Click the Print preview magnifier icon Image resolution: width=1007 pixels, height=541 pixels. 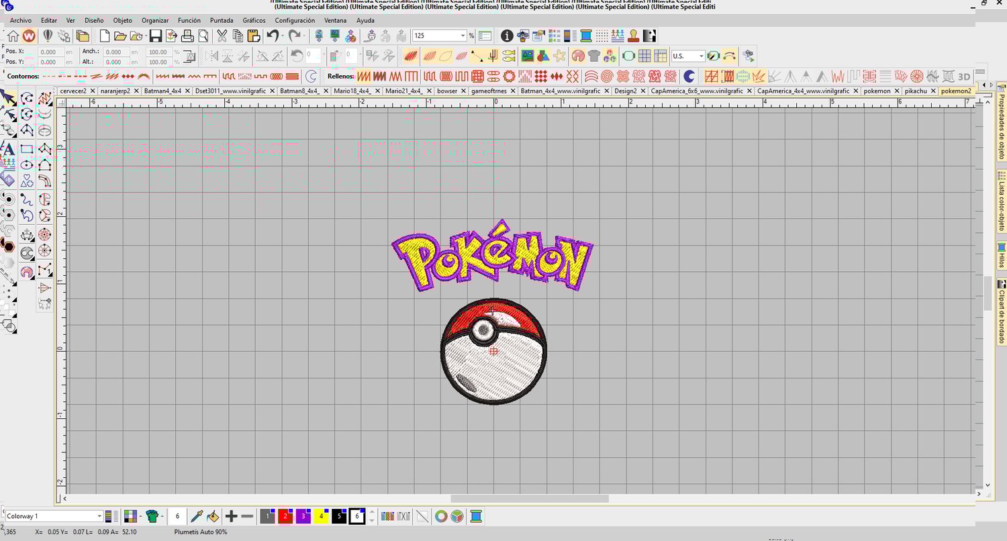203,36
